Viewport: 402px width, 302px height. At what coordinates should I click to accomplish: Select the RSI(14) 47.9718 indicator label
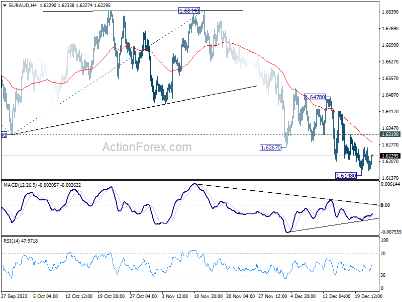[x=21, y=241]
